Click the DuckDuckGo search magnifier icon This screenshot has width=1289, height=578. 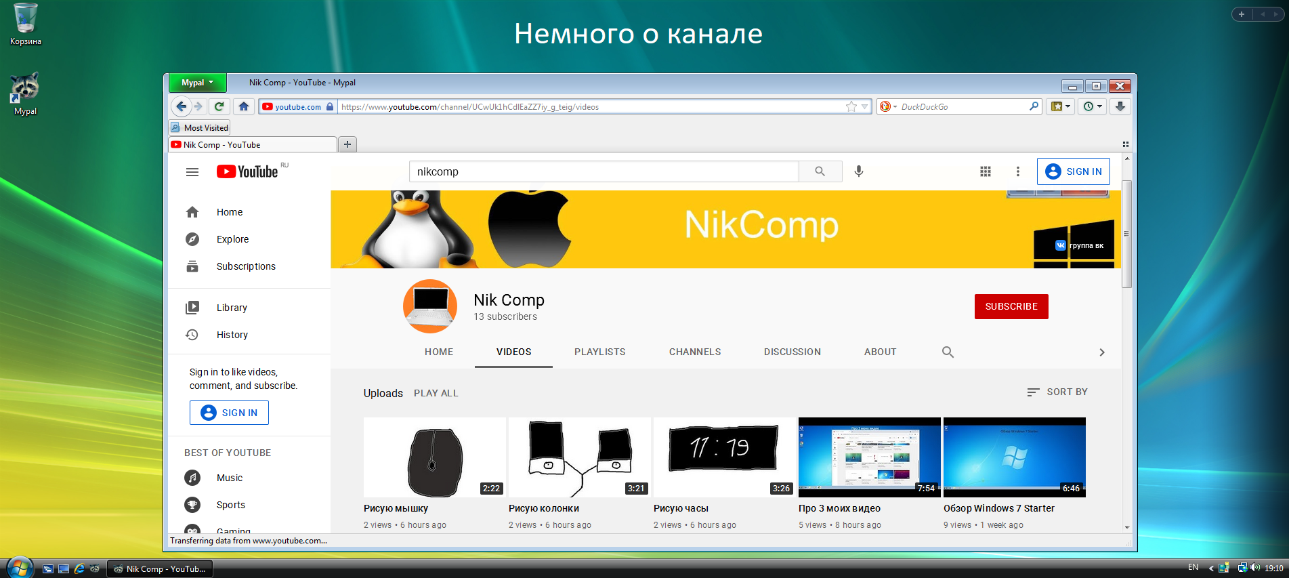click(1034, 106)
